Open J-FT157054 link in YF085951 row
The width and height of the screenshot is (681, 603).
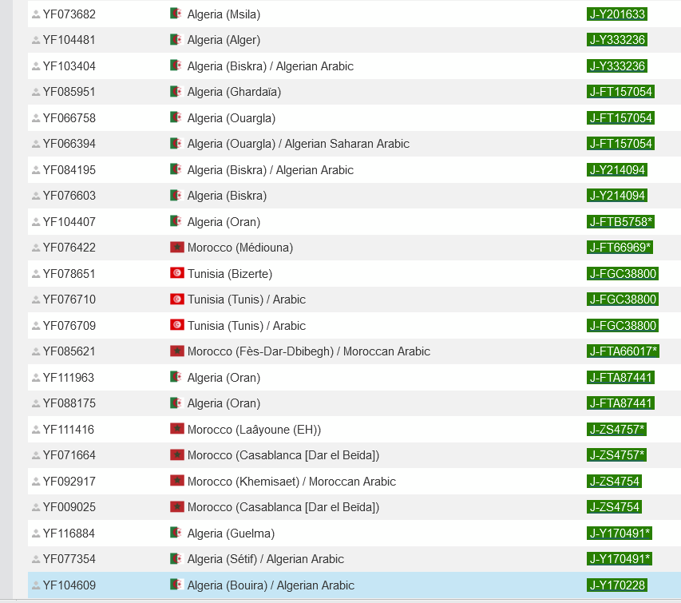[620, 92]
